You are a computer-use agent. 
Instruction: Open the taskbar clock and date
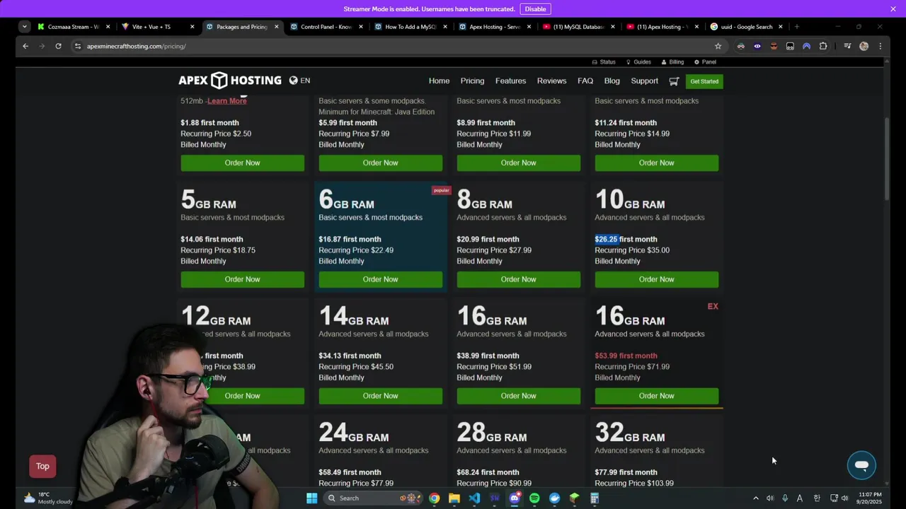[x=870, y=498]
